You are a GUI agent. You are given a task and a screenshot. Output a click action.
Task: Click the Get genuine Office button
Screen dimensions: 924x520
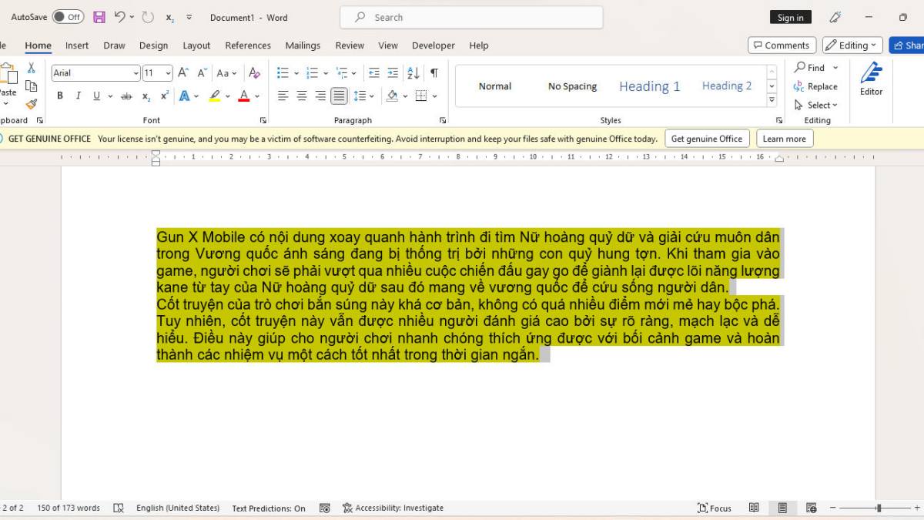pos(707,139)
